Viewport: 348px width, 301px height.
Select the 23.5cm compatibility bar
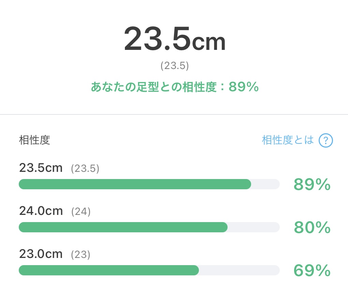(x=149, y=184)
